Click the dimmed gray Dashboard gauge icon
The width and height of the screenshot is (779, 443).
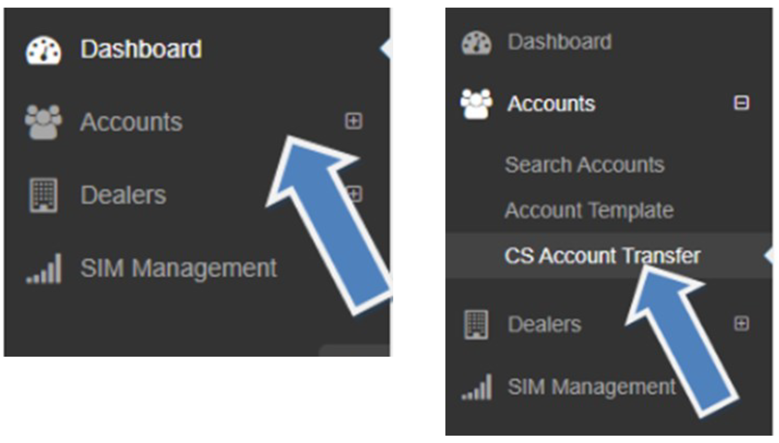click(476, 43)
